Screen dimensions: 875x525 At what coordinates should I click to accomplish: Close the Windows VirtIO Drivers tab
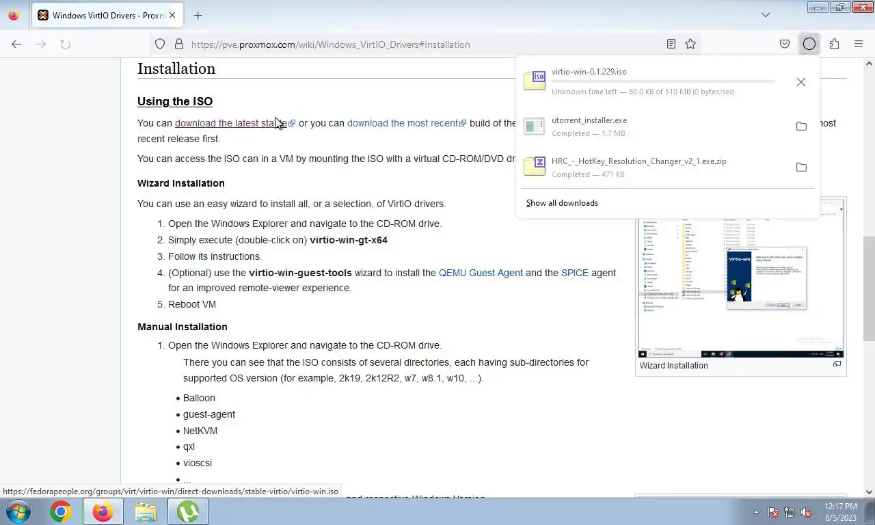click(x=172, y=15)
